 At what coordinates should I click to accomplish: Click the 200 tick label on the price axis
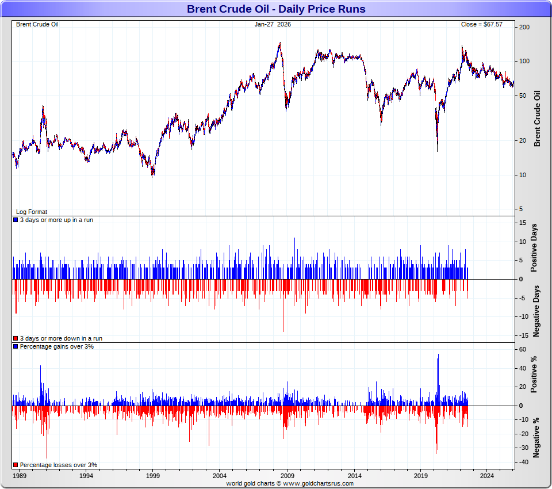point(524,27)
